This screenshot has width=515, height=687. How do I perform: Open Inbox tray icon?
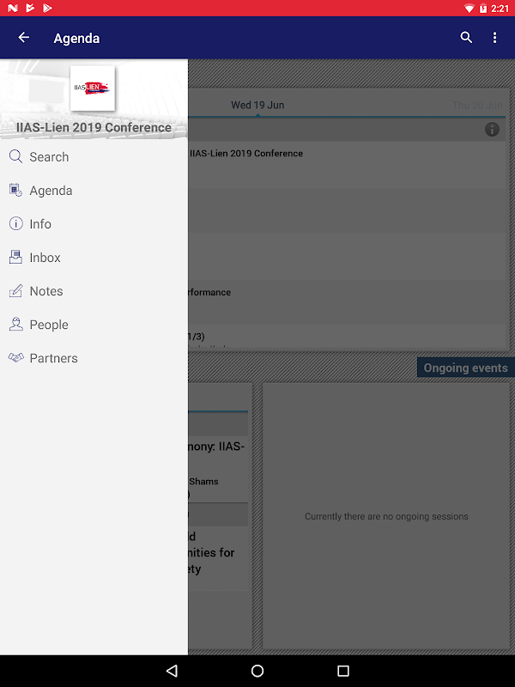coord(15,257)
